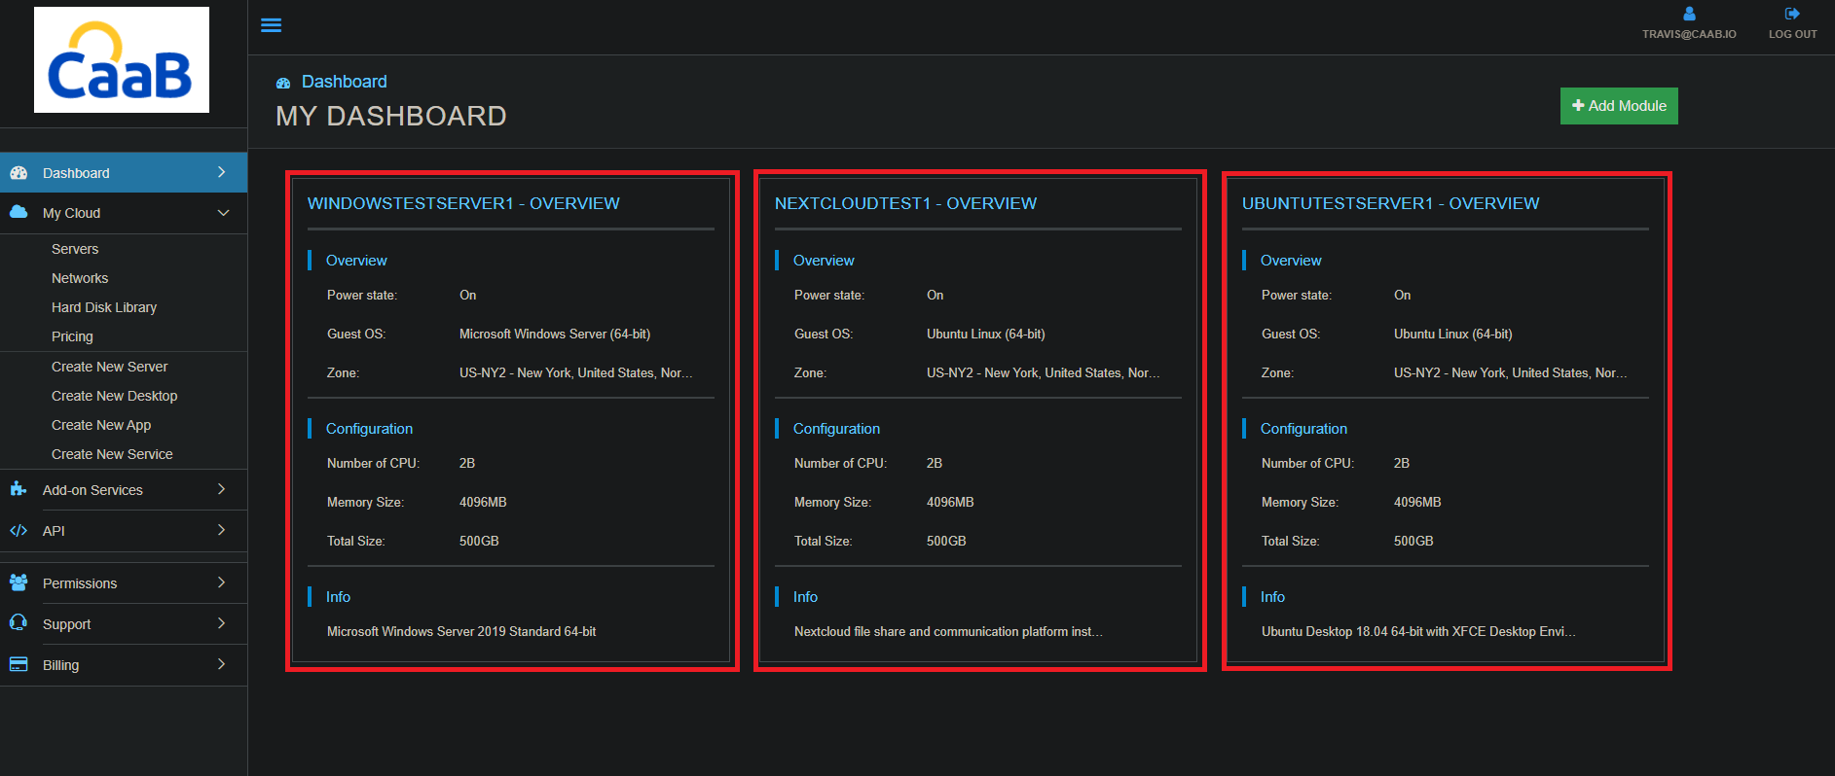Click the log out icon

(x=1792, y=14)
